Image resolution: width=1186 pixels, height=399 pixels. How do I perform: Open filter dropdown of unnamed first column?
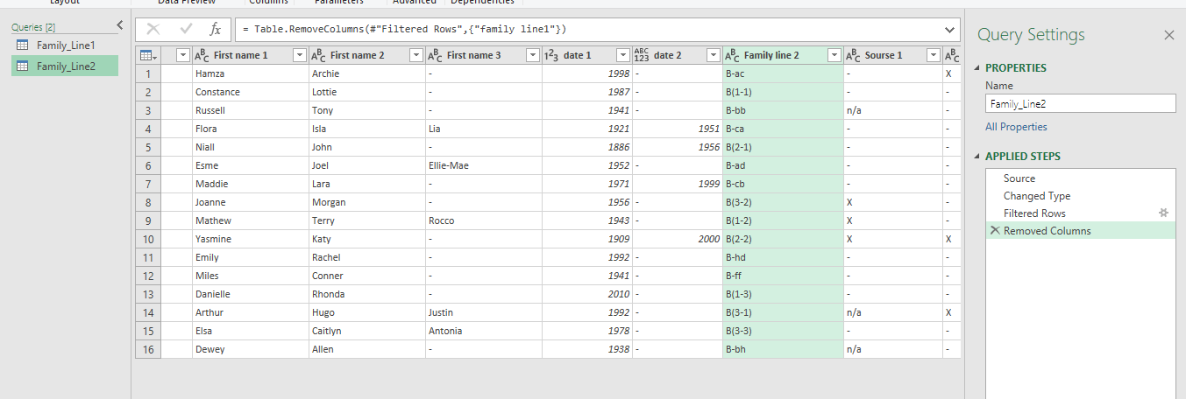click(182, 55)
